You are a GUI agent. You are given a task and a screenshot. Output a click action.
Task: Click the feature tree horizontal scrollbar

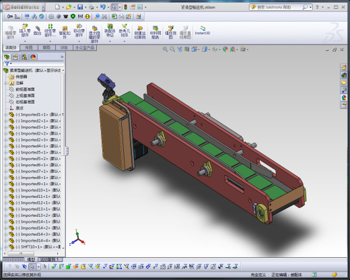point(31,254)
